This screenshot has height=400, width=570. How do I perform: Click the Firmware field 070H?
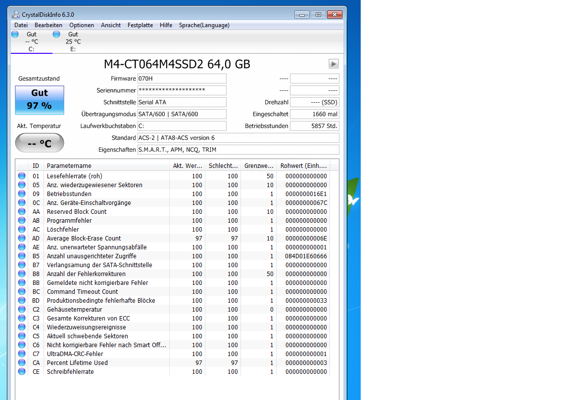click(182, 79)
